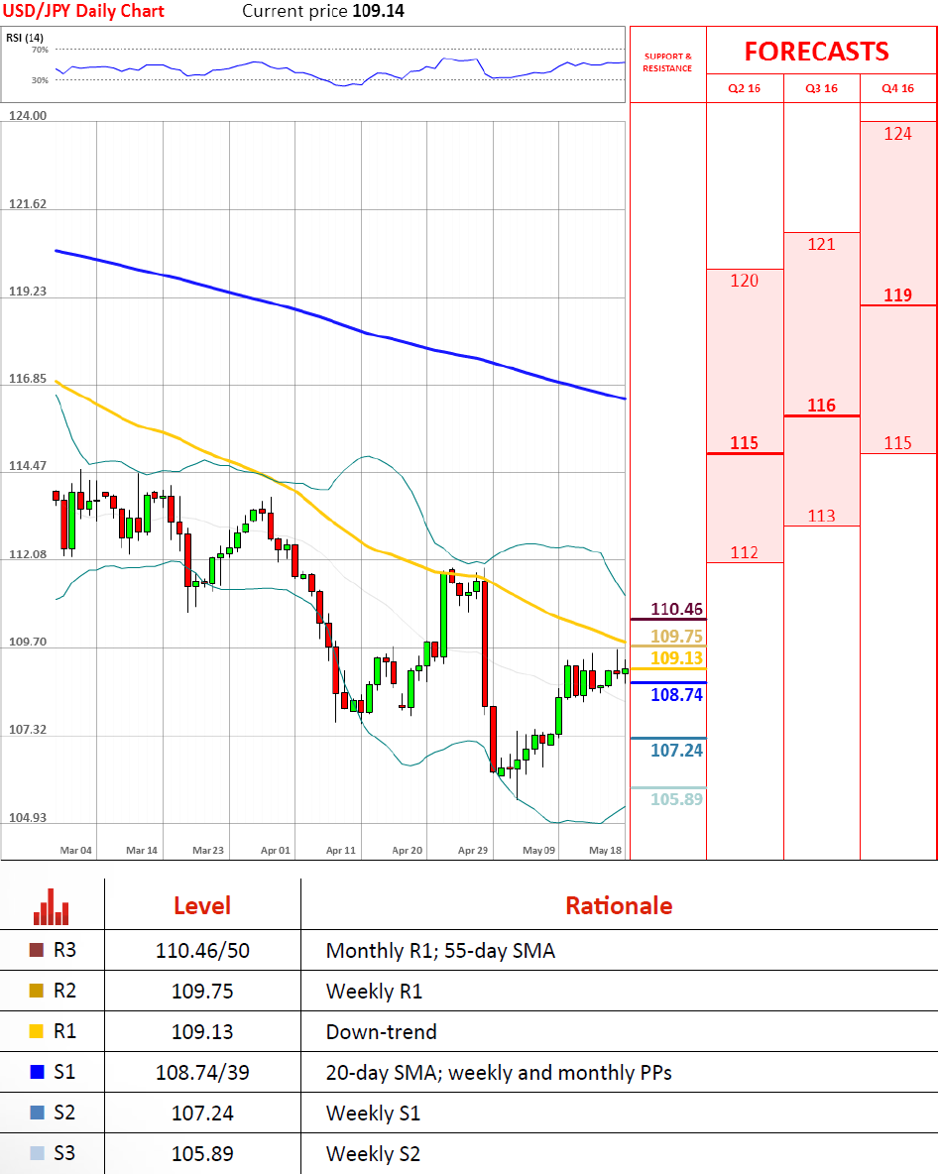Click the 109.75 resistance level marker
This screenshot has height=1174, width=939.
tap(677, 637)
